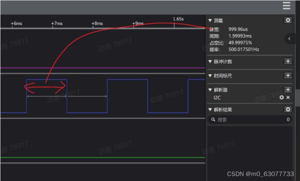The width and height of the screenshot is (300, 181).
Task: Click the 1.65s time marker
Action: pos(178,19)
